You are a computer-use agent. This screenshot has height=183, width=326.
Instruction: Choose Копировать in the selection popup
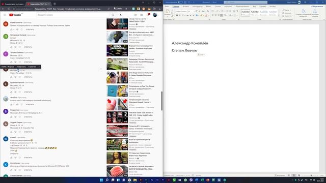21,67
